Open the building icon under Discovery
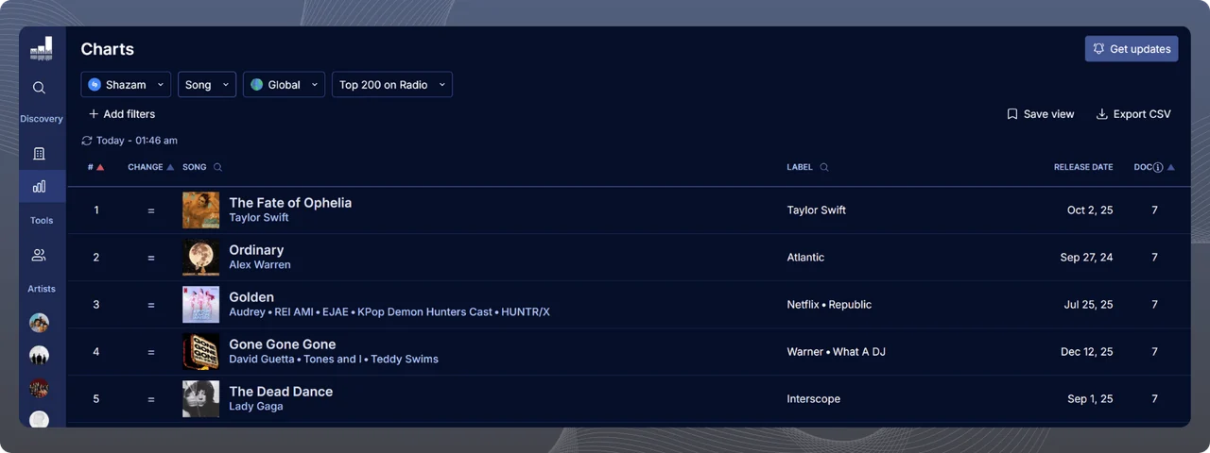Image resolution: width=1210 pixels, height=453 pixels. tap(39, 153)
